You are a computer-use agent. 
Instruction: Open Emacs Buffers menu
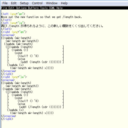tap(33, 8)
